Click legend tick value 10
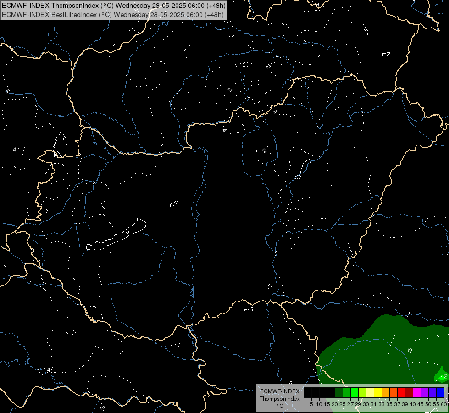Image resolution: width=449 pixels, height=413 pixels. pyautogui.click(x=319, y=404)
